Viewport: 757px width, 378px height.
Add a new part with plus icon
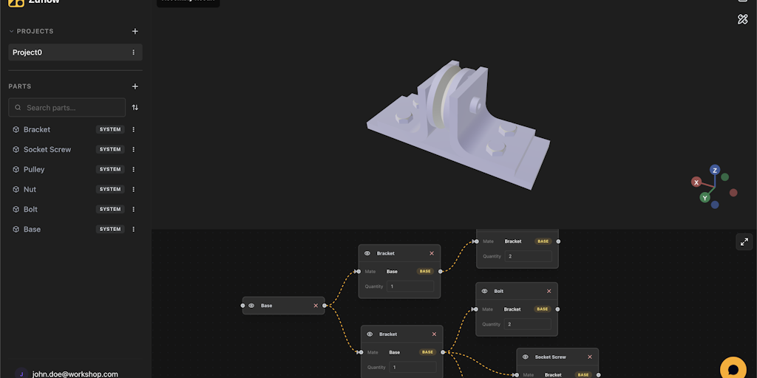pyautogui.click(x=135, y=86)
